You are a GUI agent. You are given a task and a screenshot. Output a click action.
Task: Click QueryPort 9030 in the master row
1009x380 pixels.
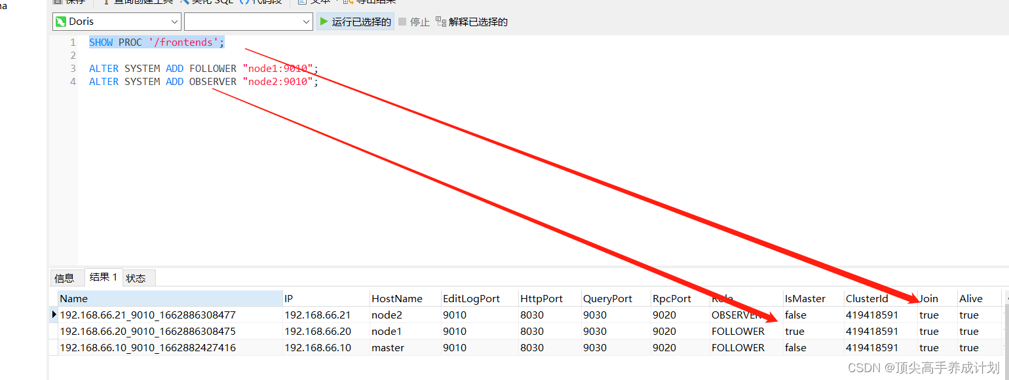(616, 347)
